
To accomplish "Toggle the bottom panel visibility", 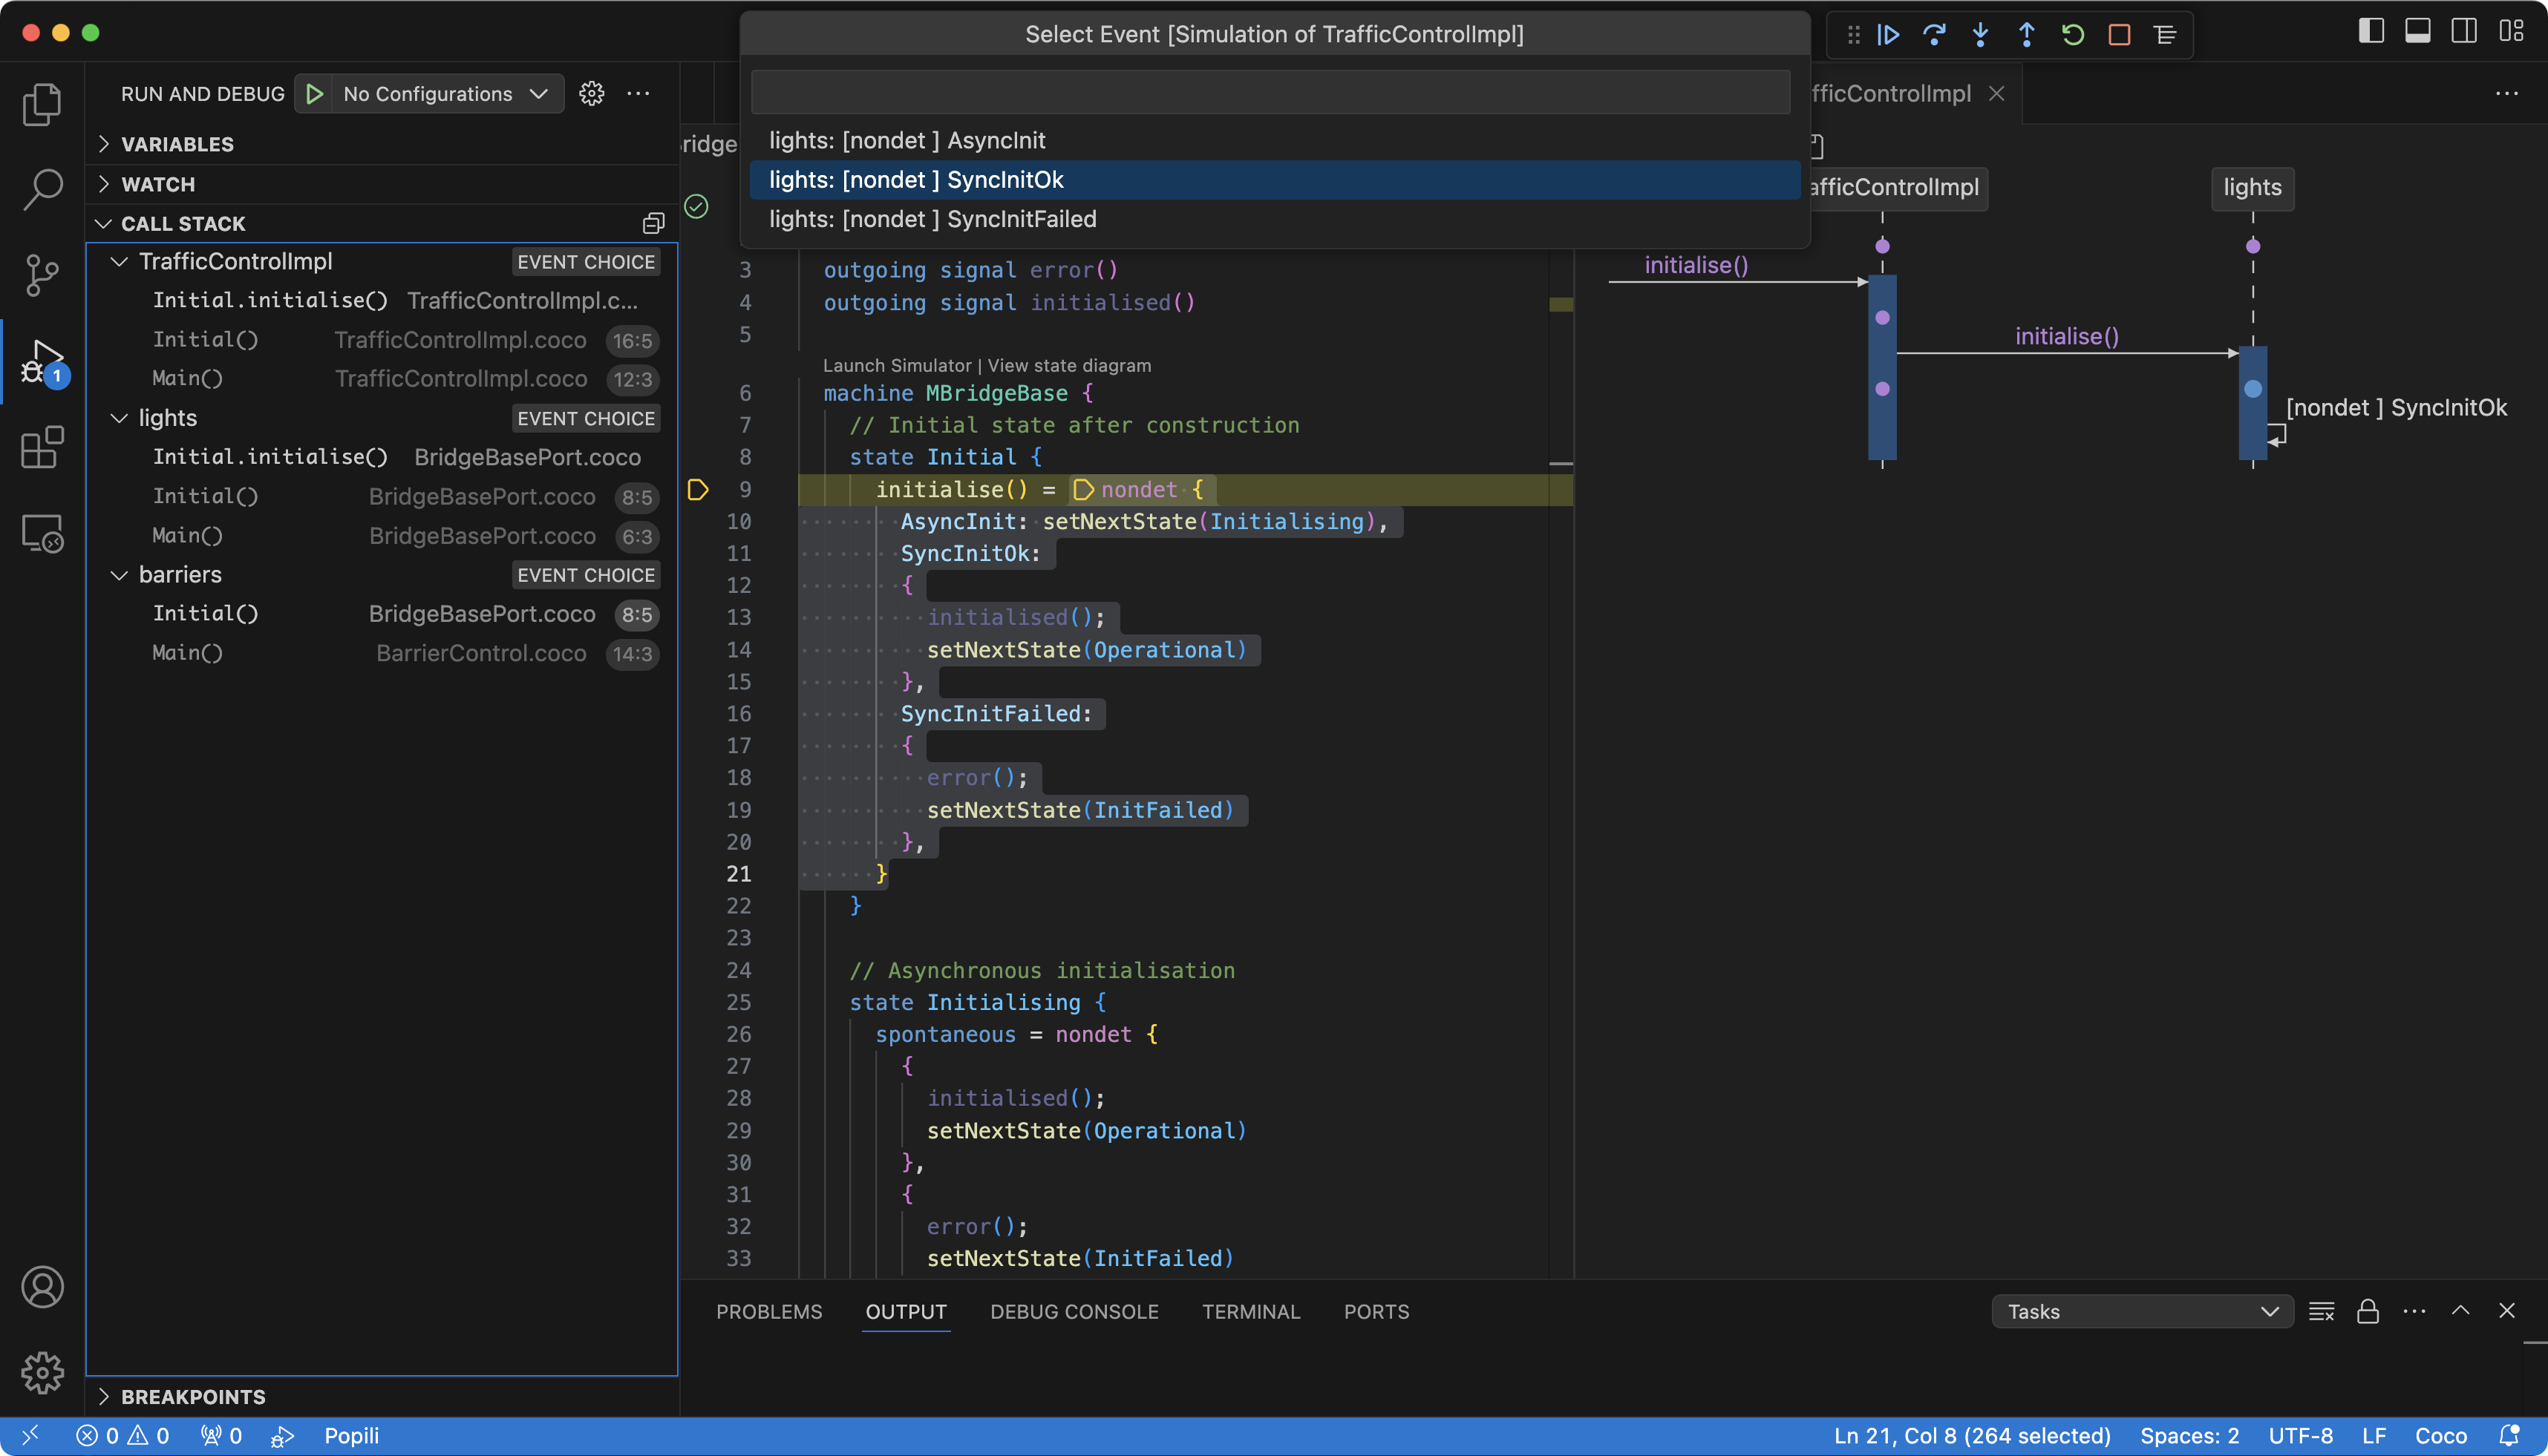I will coord(2418,32).
